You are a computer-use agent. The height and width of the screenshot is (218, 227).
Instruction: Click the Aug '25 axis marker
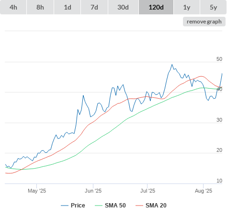(204, 191)
